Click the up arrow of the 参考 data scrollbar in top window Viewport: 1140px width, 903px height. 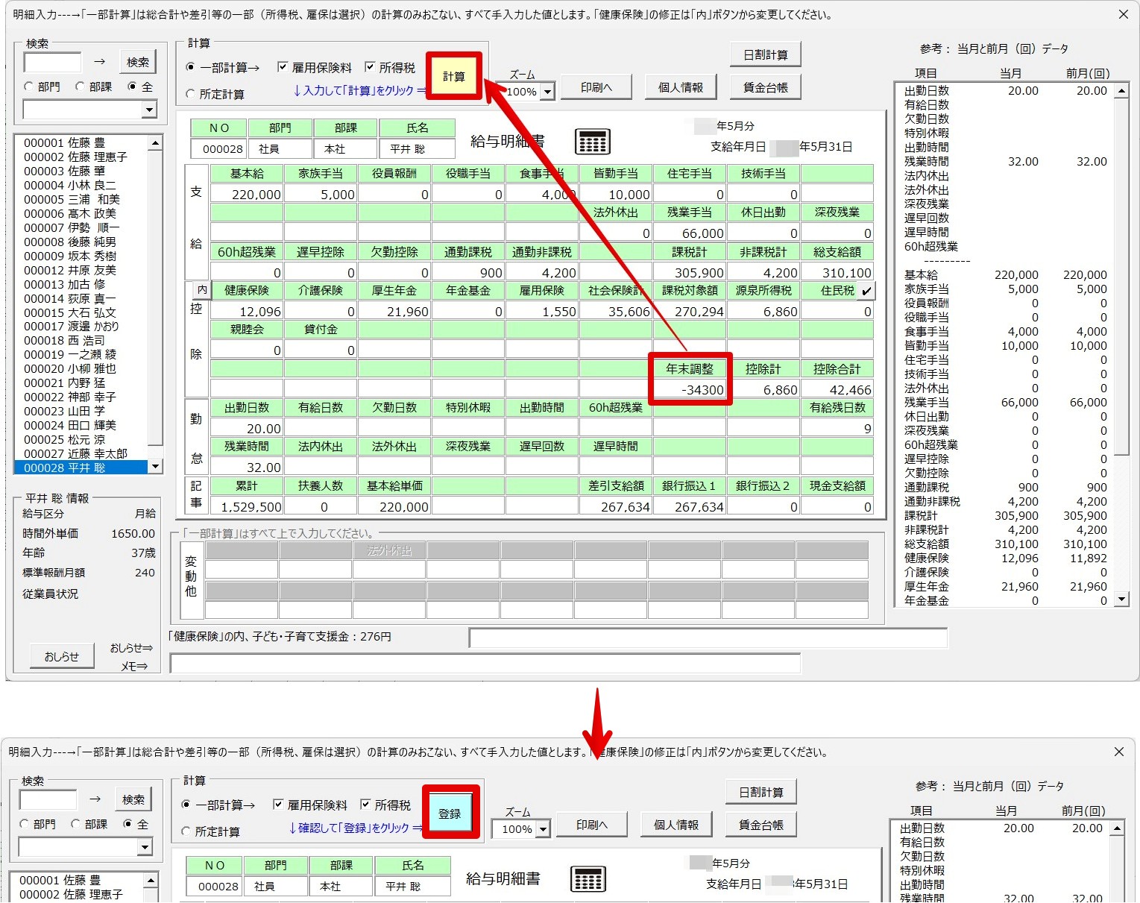(x=1121, y=91)
